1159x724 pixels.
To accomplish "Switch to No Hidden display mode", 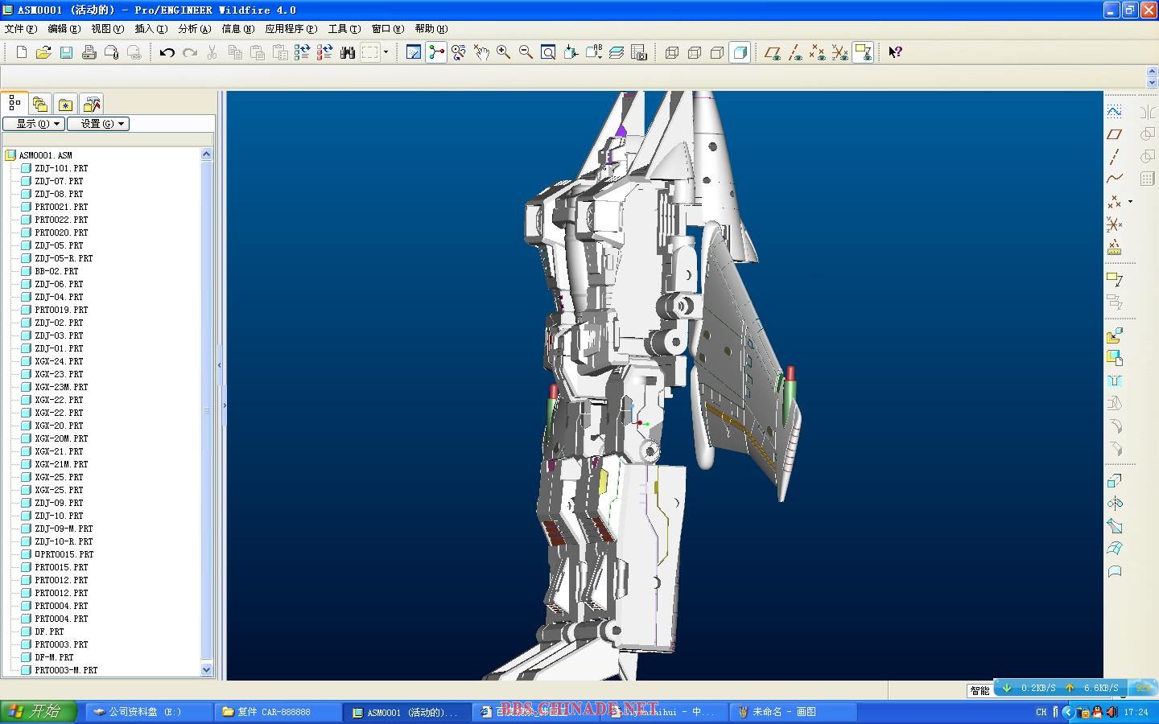I will 717,52.
